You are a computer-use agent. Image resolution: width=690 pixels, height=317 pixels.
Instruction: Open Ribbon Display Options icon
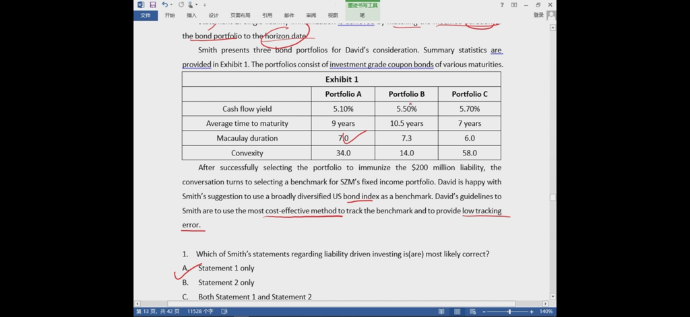(x=514, y=5)
